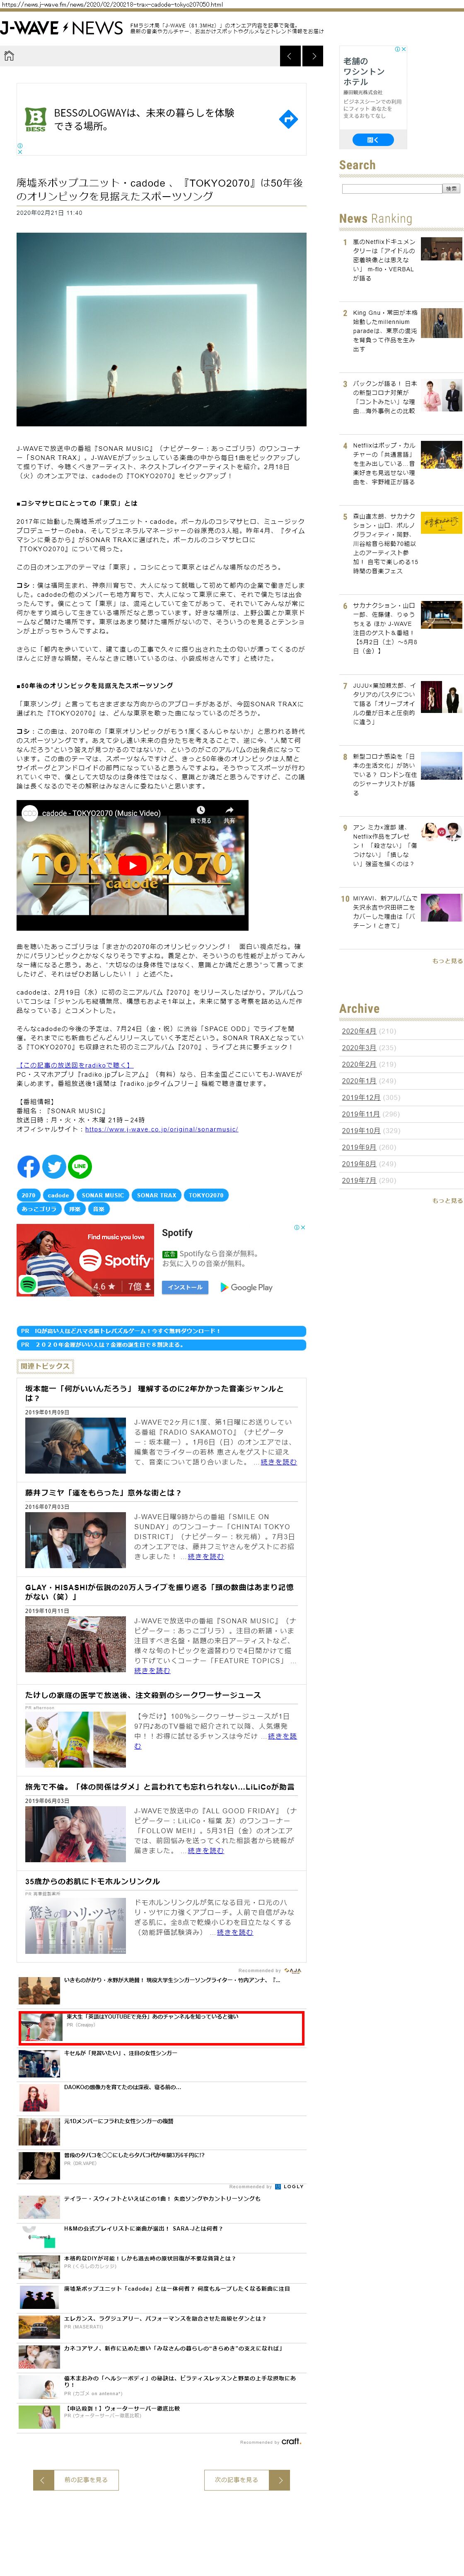
Task: Click the J-WAVE NEWS logo
Action: pyautogui.click(x=62, y=28)
